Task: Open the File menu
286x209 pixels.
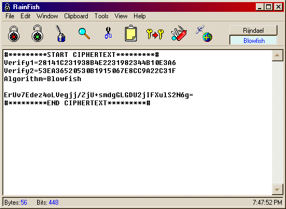Action: 10,16
